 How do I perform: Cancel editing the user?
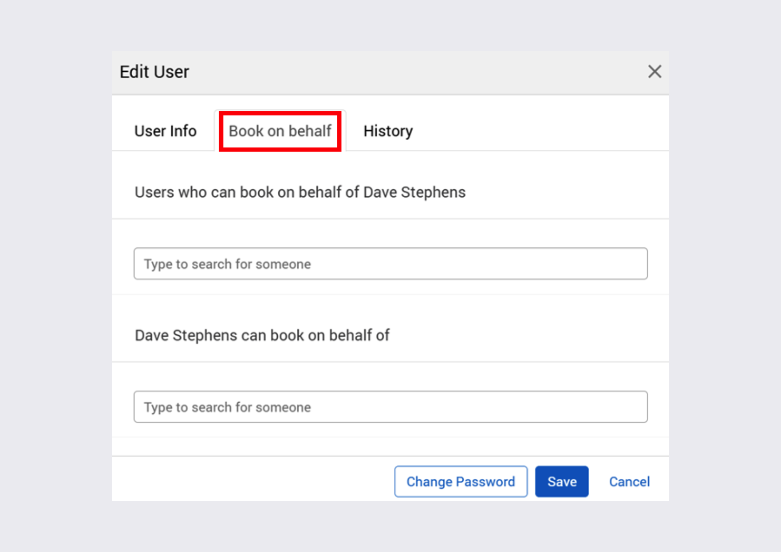point(629,482)
